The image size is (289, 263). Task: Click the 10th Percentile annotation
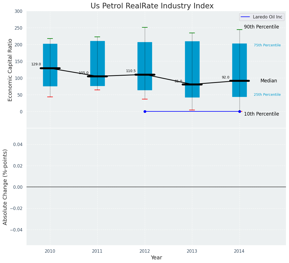(x=261, y=114)
